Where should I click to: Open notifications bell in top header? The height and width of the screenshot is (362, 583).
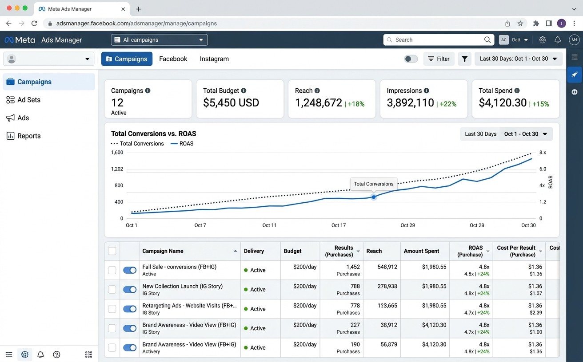[x=558, y=40]
